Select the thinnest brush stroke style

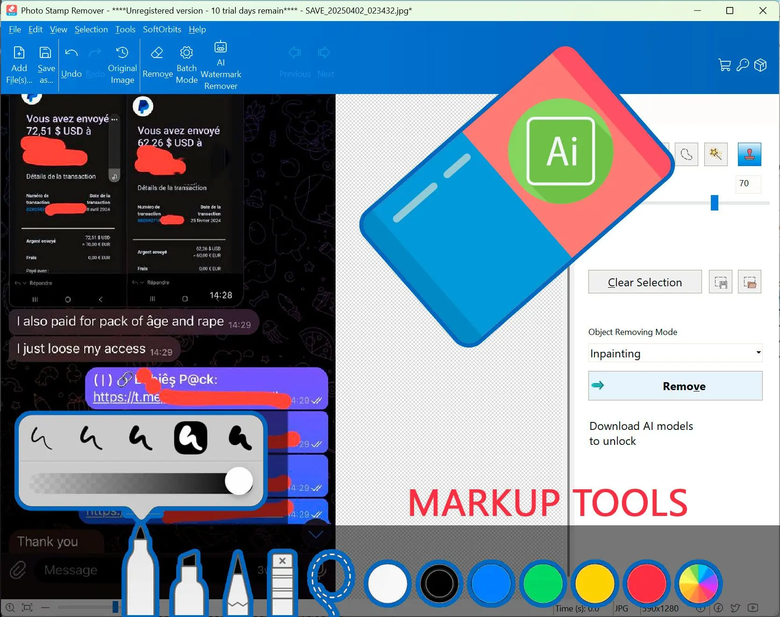click(42, 438)
